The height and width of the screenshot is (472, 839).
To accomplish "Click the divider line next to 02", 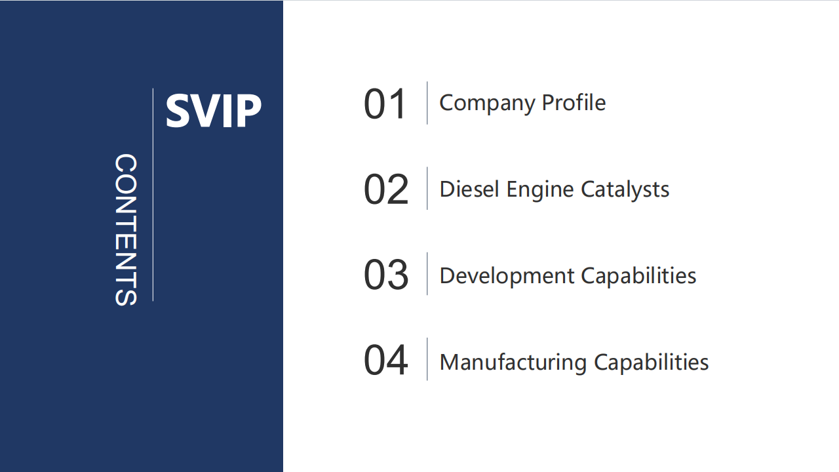I will coord(427,188).
